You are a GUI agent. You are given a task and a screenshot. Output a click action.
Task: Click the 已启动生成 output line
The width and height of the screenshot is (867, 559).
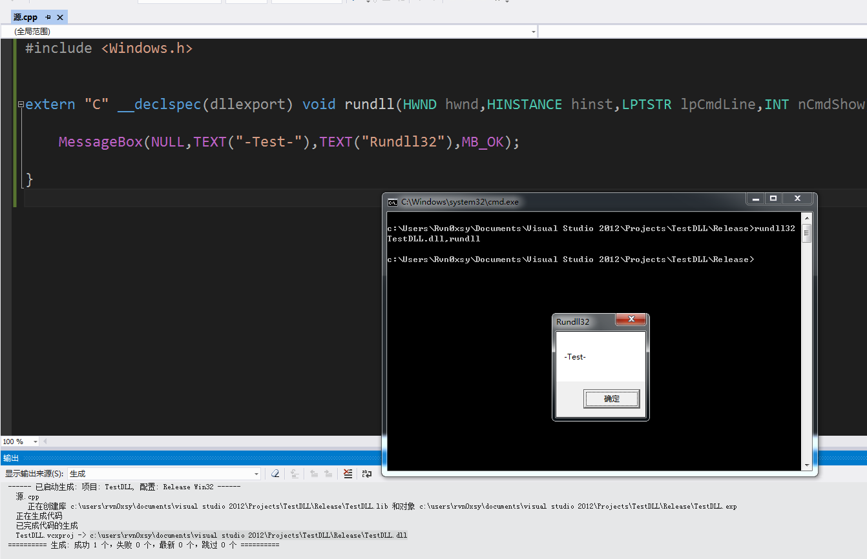coord(123,487)
